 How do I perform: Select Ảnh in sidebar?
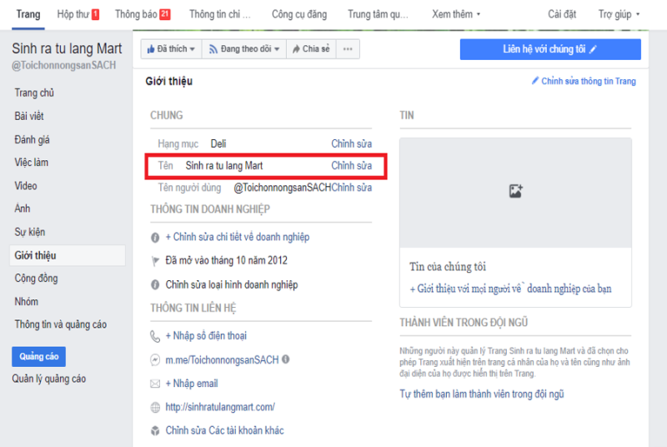pos(23,208)
